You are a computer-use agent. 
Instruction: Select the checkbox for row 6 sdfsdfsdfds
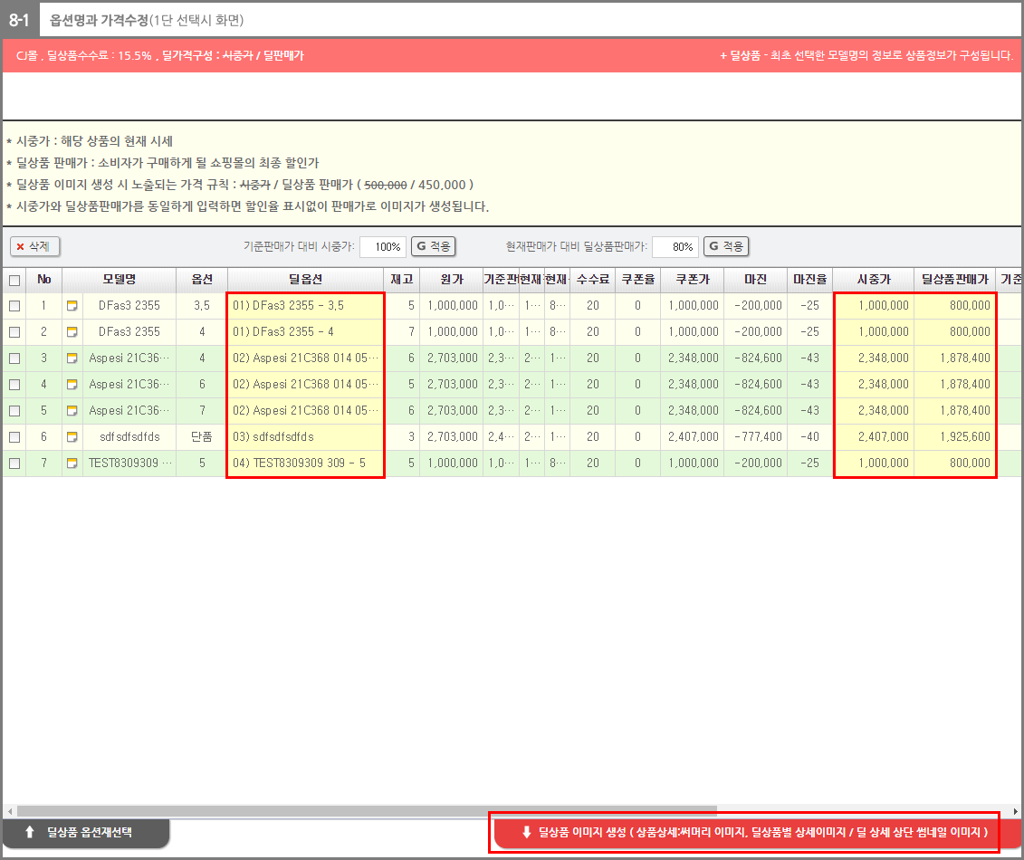coord(14,437)
